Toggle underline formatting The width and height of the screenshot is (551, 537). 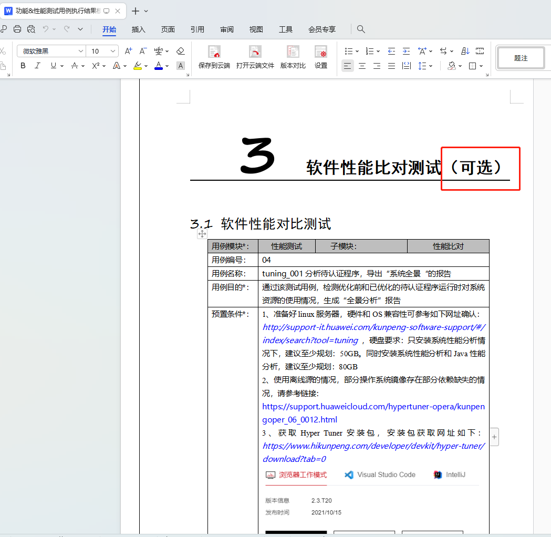point(54,66)
